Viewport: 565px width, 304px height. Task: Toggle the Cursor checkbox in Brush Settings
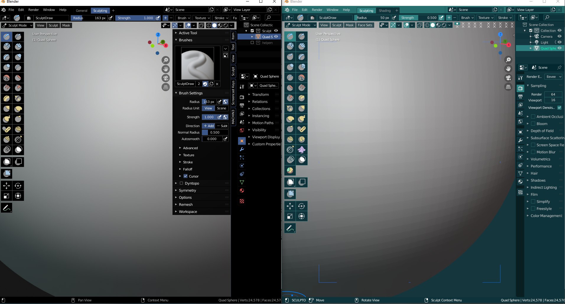(185, 176)
